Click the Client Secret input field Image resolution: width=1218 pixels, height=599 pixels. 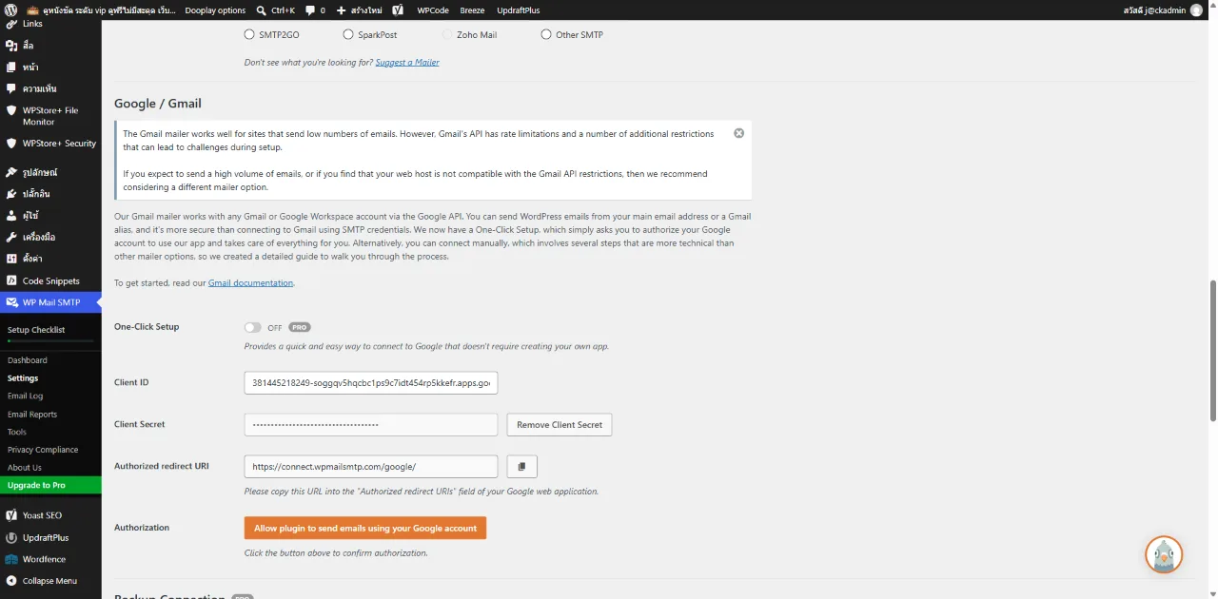[371, 425]
